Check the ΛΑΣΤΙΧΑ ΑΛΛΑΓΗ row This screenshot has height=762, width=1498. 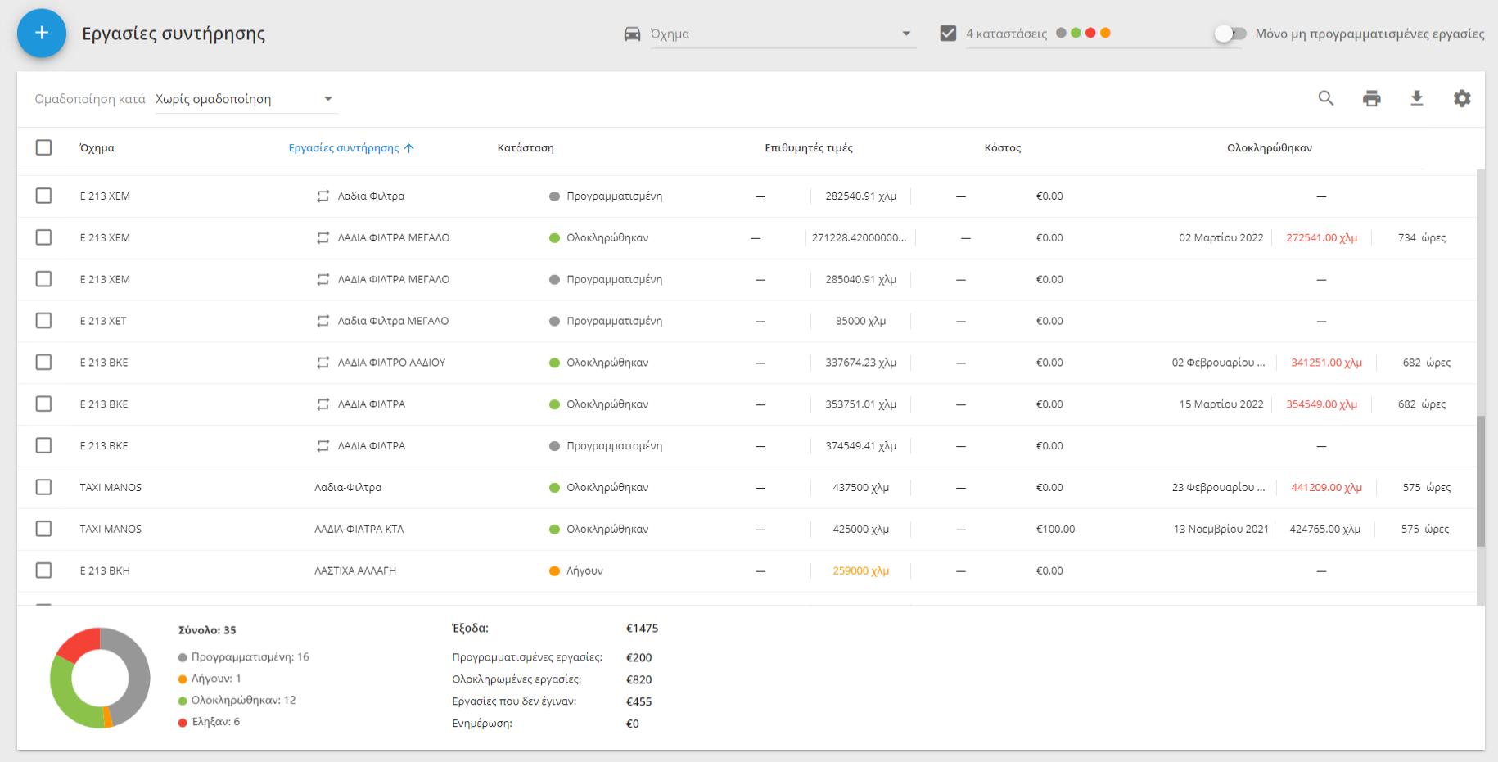click(x=43, y=570)
